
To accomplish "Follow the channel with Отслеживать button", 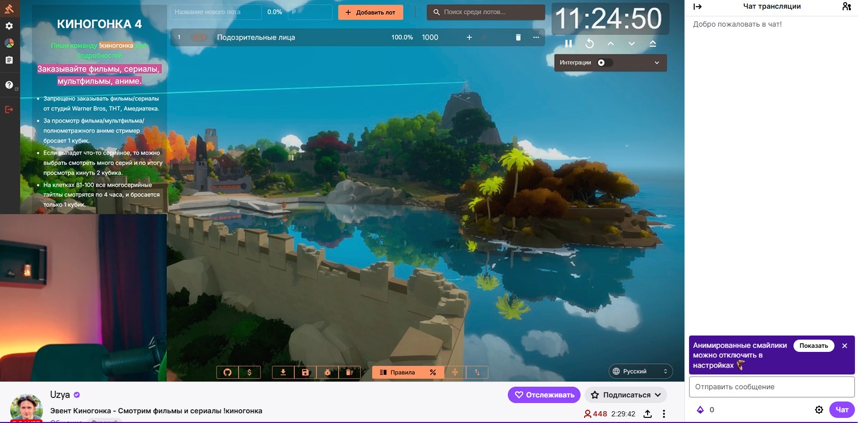I will (544, 395).
